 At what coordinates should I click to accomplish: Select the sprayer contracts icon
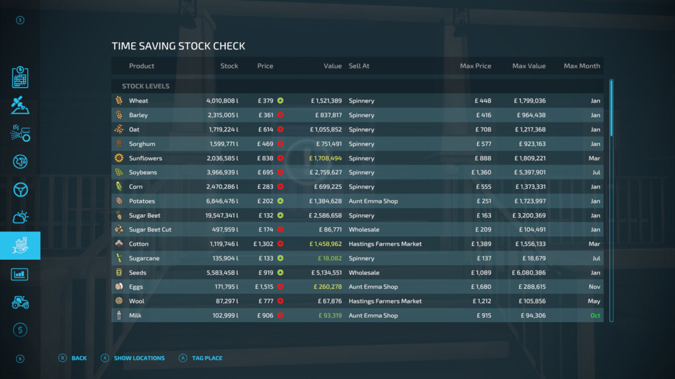[20, 134]
